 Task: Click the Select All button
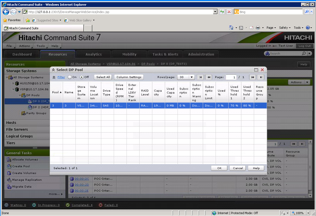click(103, 77)
